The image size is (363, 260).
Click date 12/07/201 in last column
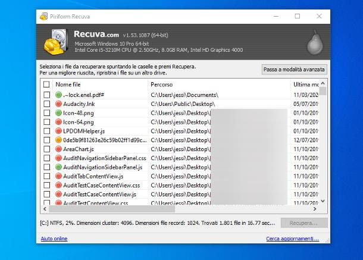coord(306,140)
